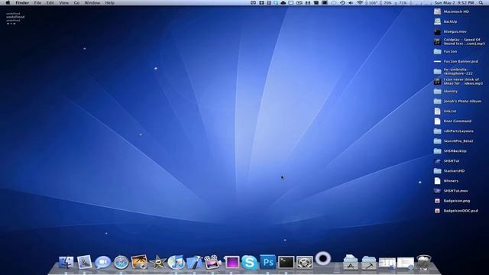The height and width of the screenshot is (275, 489).
Task: Select the sdkPartsLayouts folder
Action: point(454,131)
